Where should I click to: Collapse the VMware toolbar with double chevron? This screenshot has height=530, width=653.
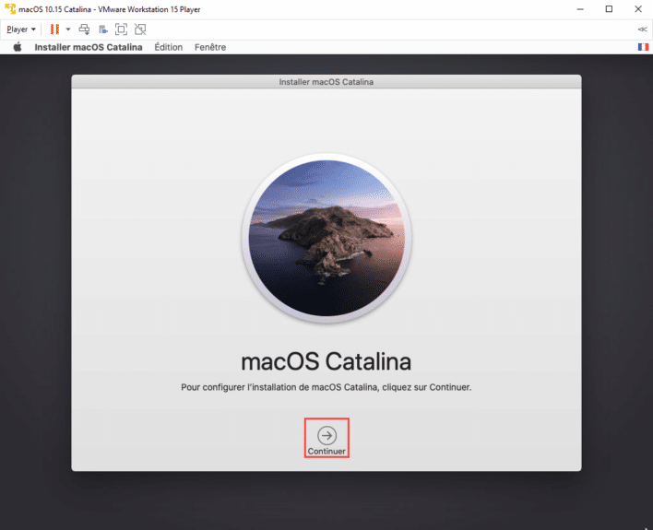[x=642, y=29]
